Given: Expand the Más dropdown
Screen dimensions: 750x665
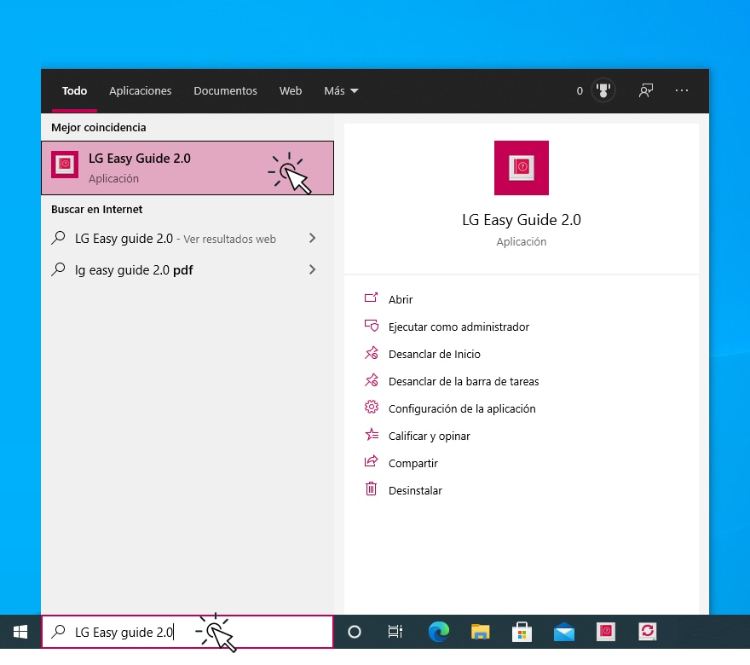Looking at the screenshot, I should tap(341, 91).
